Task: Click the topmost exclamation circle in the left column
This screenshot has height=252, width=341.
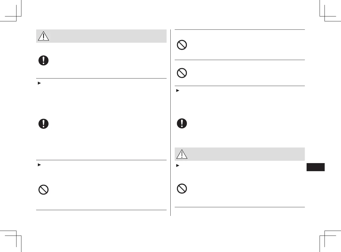Action: (x=43, y=61)
